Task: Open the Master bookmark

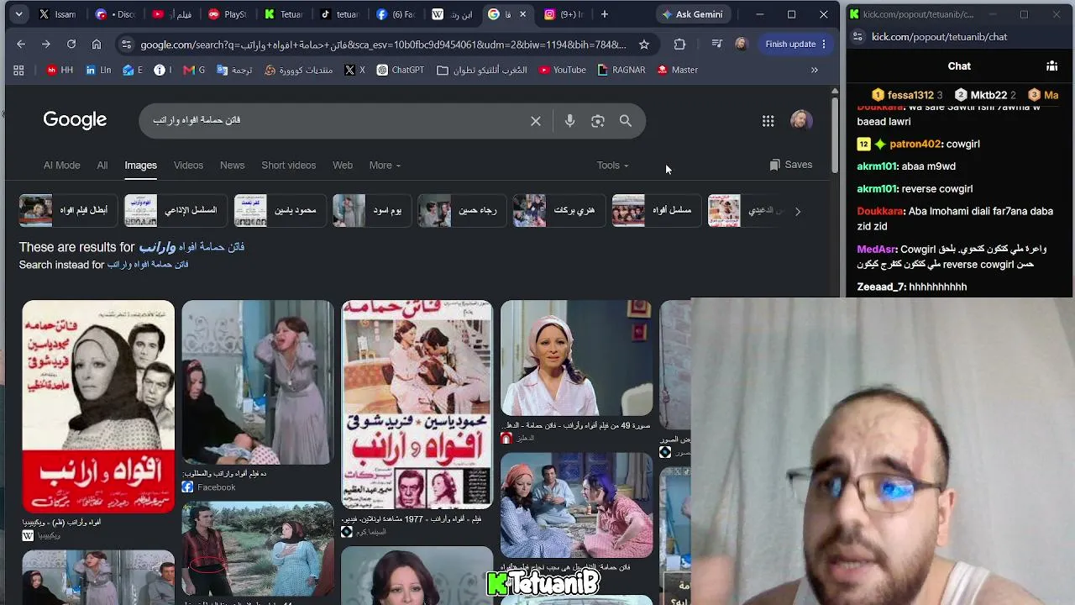Action: coord(678,70)
